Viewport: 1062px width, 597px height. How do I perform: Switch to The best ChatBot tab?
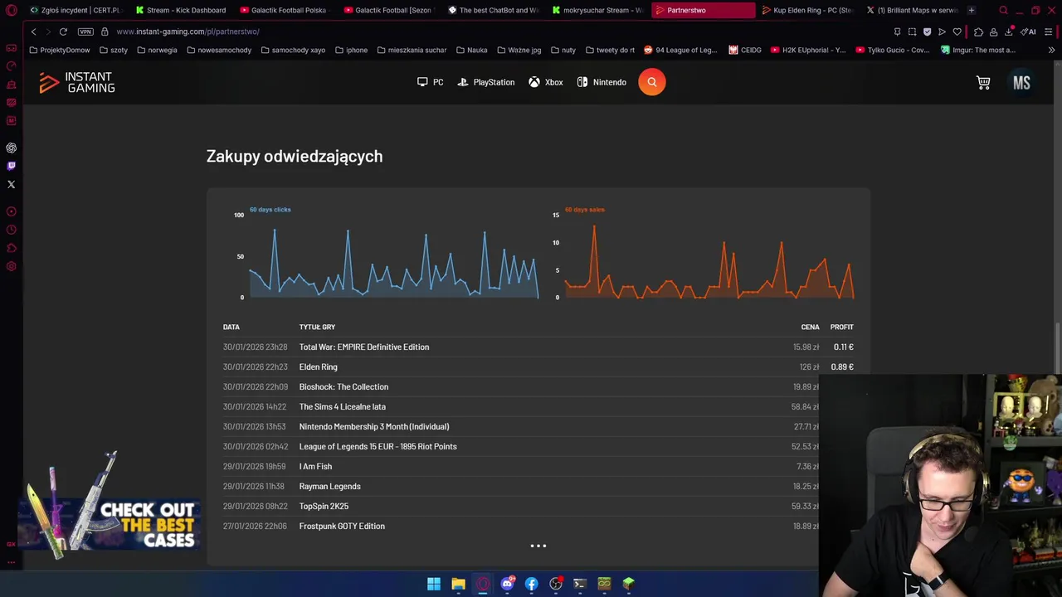(493, 10)
